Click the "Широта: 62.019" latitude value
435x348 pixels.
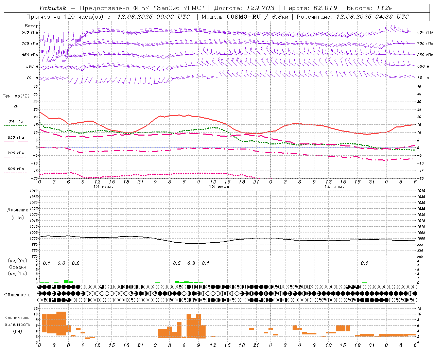pos(310,8)
